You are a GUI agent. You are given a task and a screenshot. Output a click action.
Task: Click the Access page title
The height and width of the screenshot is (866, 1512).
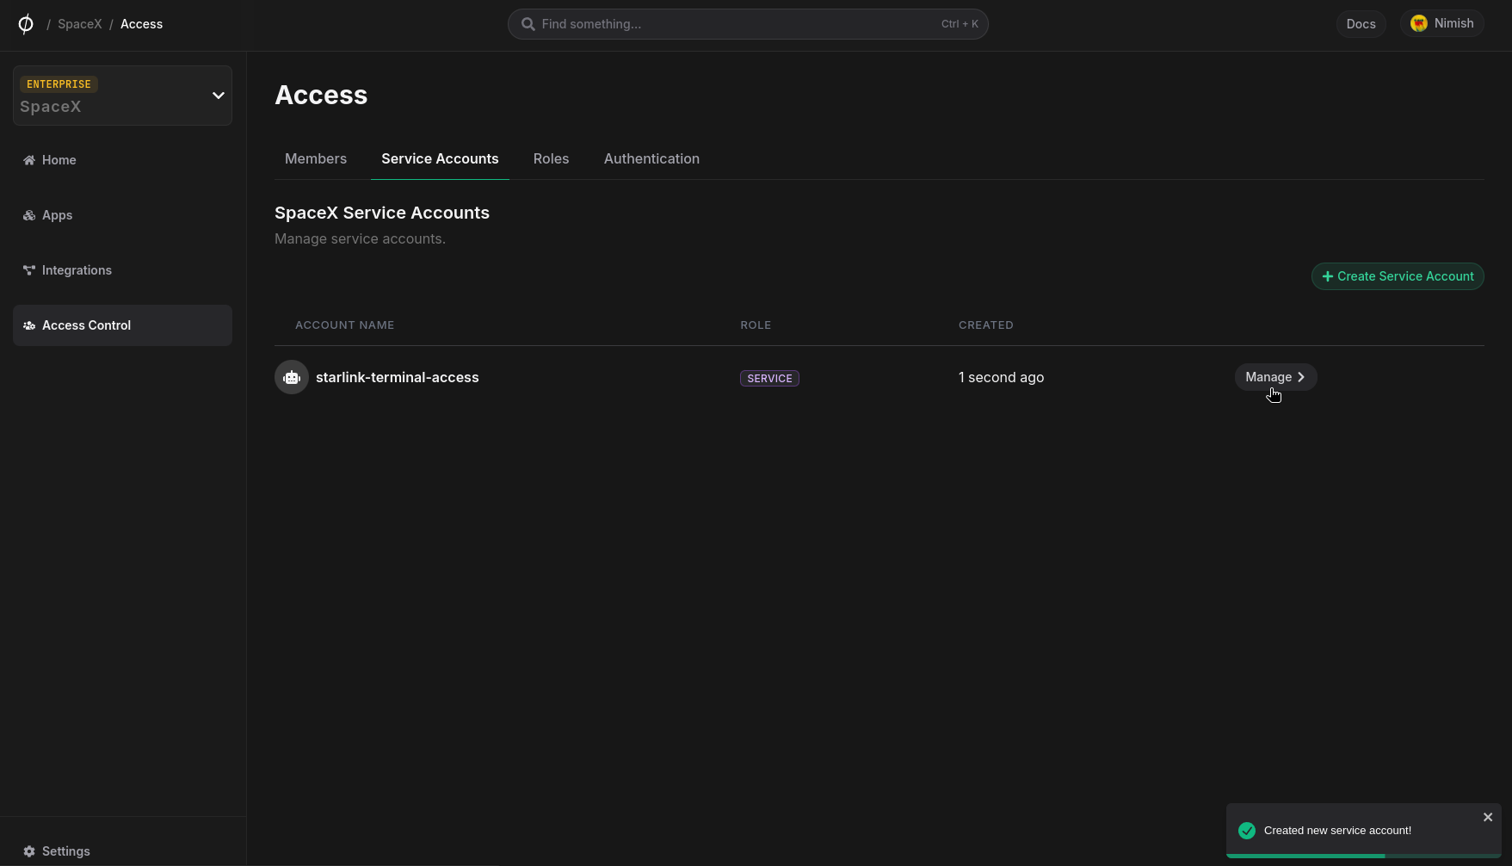pos(321,95)
